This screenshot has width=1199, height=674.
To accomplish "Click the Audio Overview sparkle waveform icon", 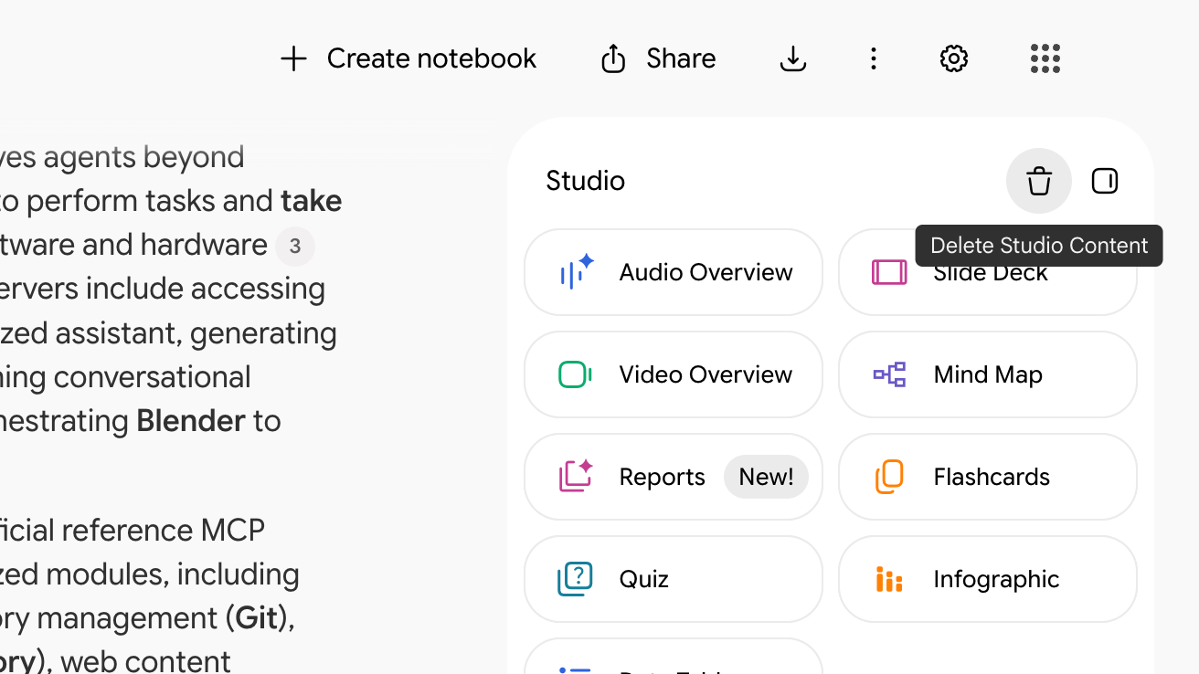I will [576, 272].
